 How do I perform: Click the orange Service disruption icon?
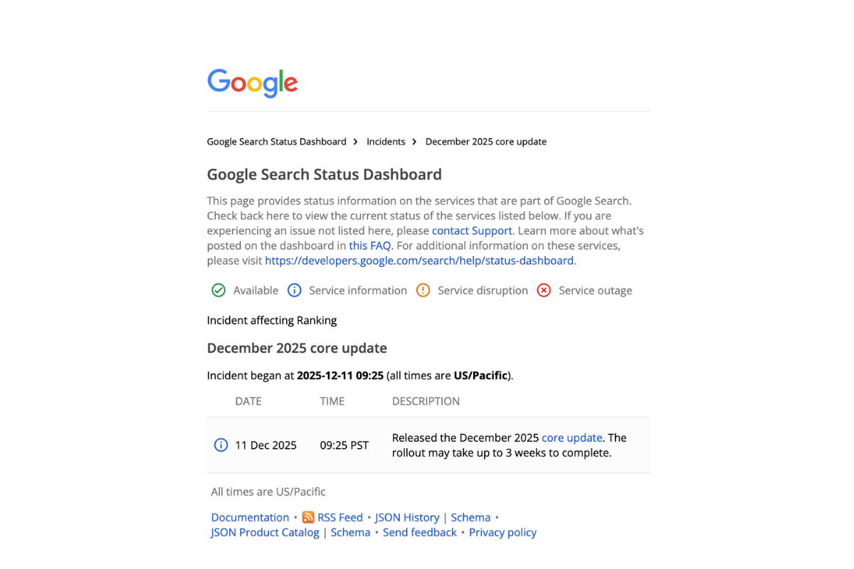[423, 290]
